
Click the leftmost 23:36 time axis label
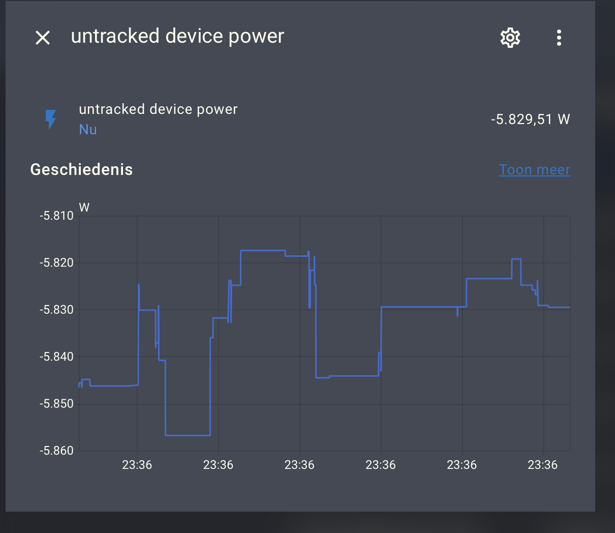[137, 465]
